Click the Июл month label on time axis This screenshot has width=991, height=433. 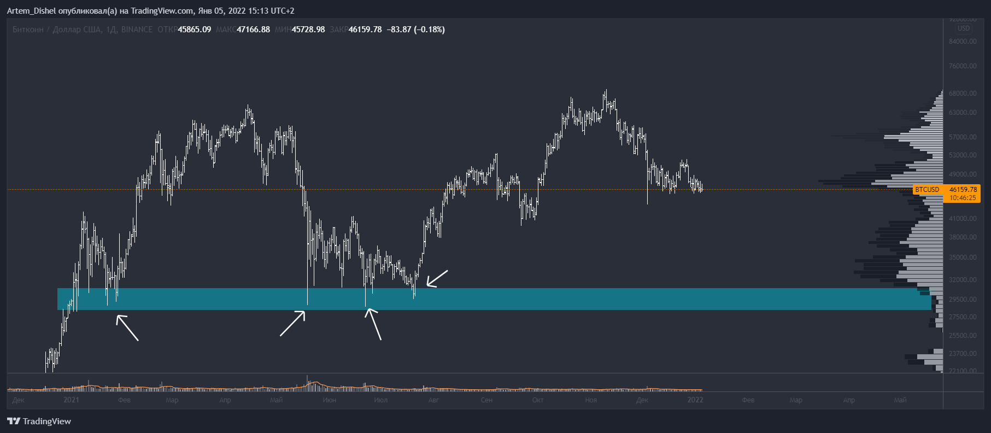380,400
